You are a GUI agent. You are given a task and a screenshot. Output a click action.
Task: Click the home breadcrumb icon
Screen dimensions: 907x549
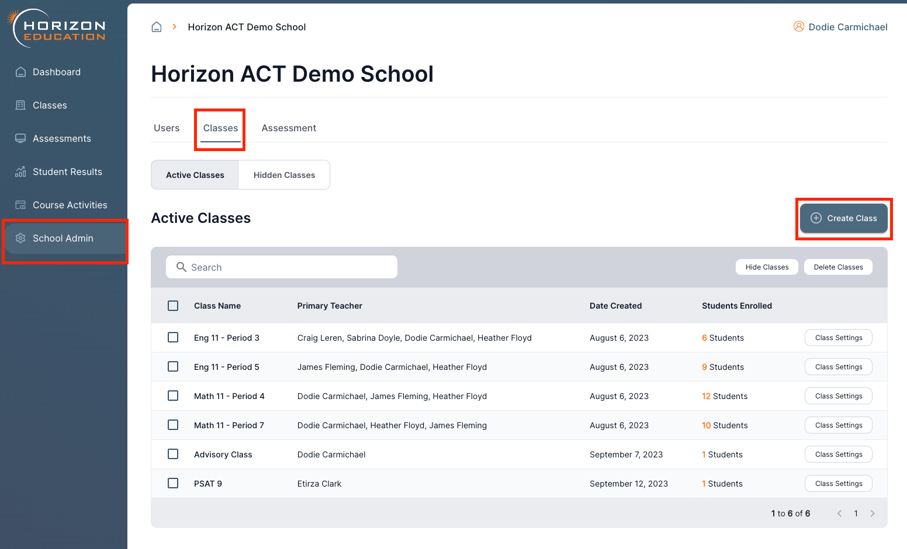coord(157,27)
